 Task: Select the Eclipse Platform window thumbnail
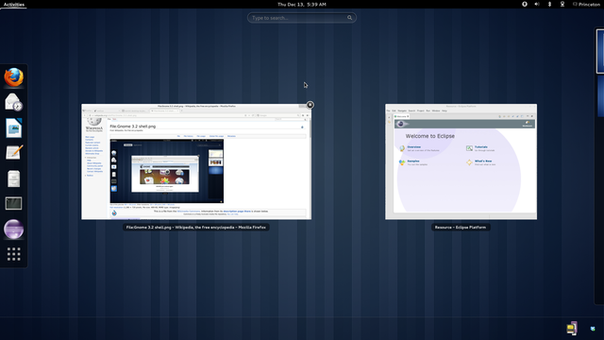tap(461, 161)
